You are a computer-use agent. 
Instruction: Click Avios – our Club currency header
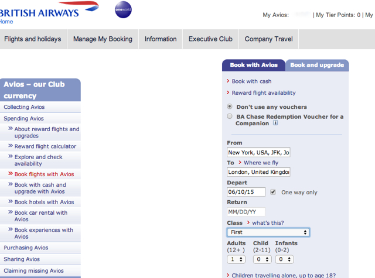[40, 90]
